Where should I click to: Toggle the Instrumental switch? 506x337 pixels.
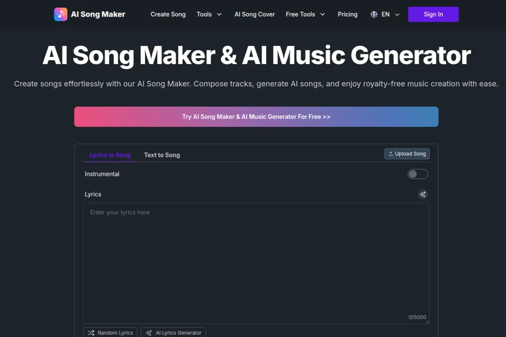coord(418,174)
